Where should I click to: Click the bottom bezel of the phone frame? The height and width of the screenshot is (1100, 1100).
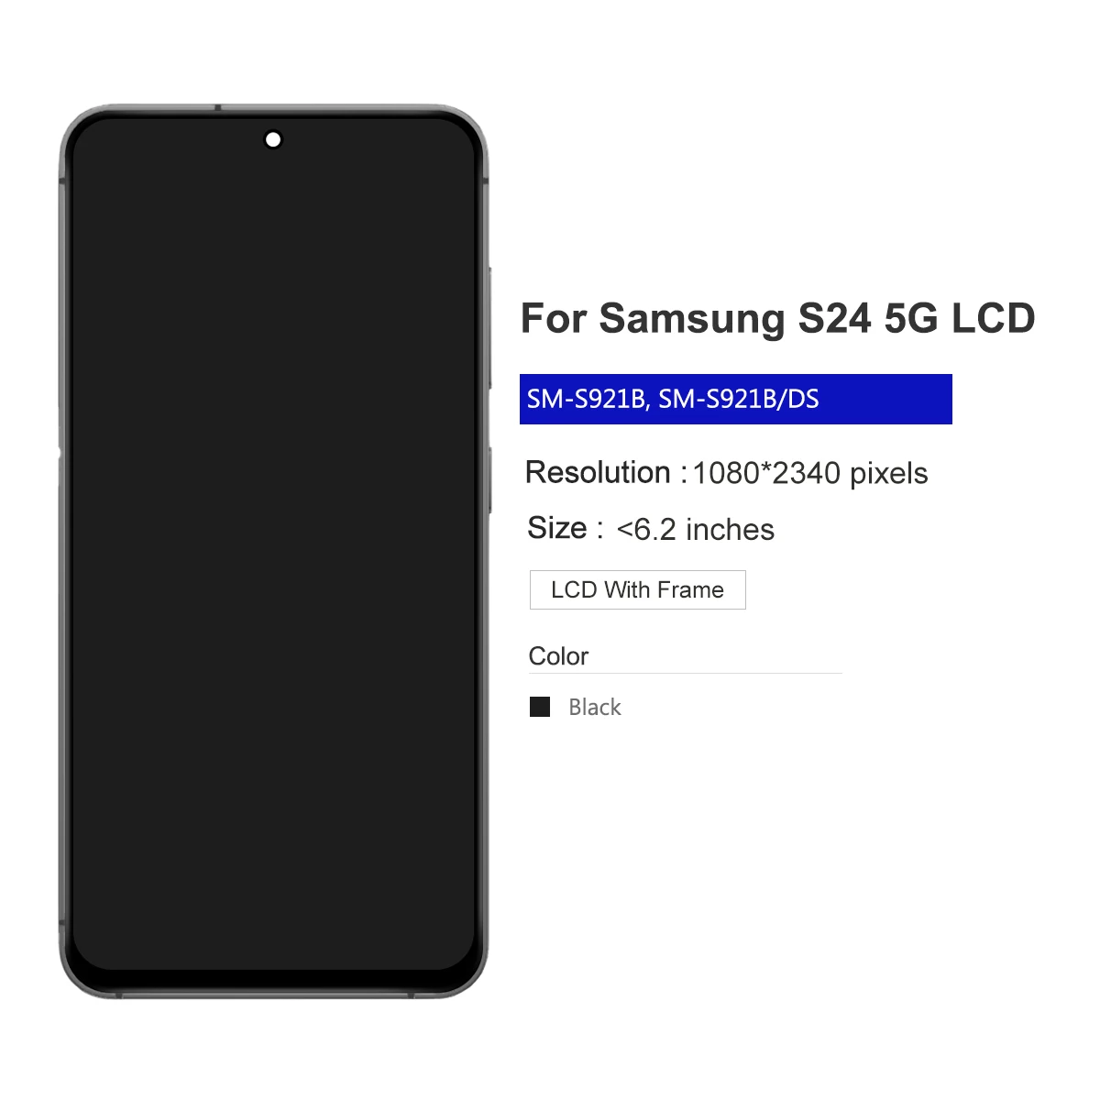[273, 985]
